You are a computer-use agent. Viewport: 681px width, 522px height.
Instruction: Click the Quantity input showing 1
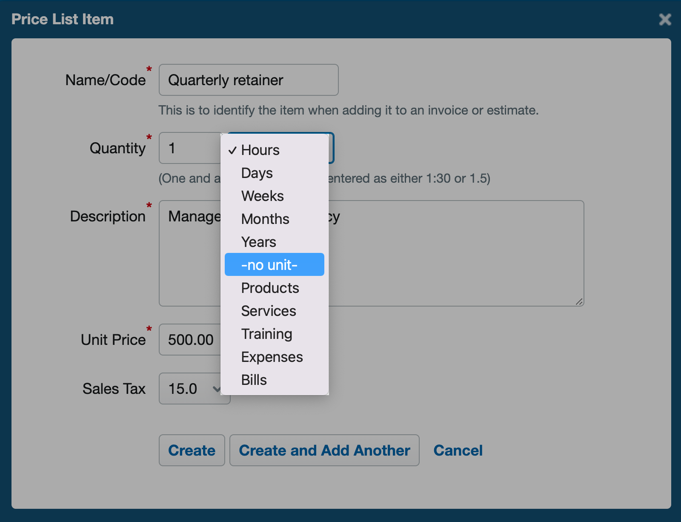pos(187,148)
